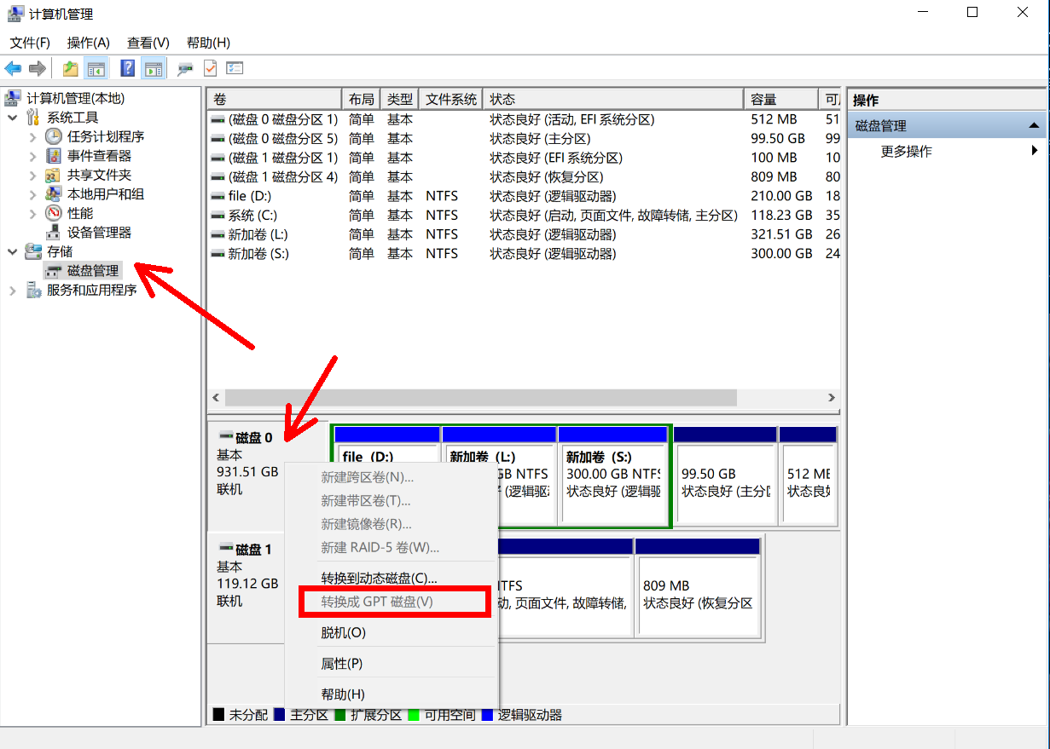Image resolution: width=1050 pixels, height=749 pixels.
Task: Click the Computer Management title bar icon
Action: [15, 14]
